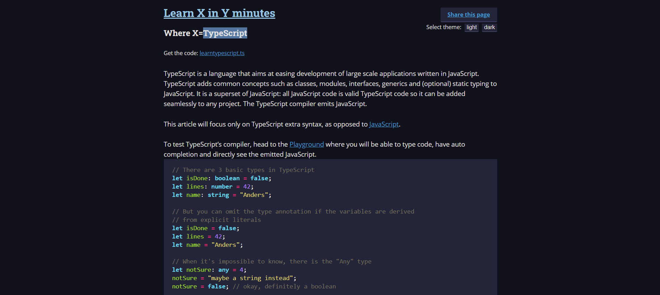Click the line 'let isDone: boolean = false;'
The image size is (660, 295).
(x=222, y=178)
